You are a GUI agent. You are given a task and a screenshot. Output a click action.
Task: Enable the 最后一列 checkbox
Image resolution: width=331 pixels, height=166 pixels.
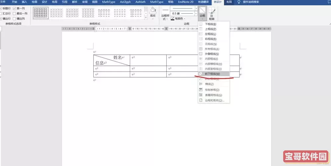point(14,14)
